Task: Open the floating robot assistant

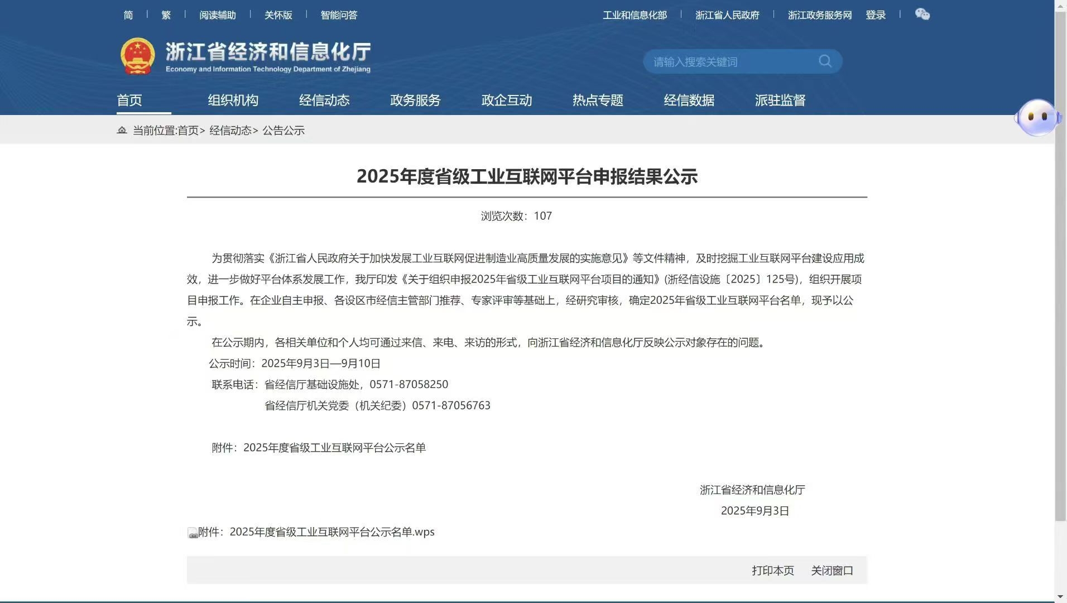Action: pos(1037,117)
